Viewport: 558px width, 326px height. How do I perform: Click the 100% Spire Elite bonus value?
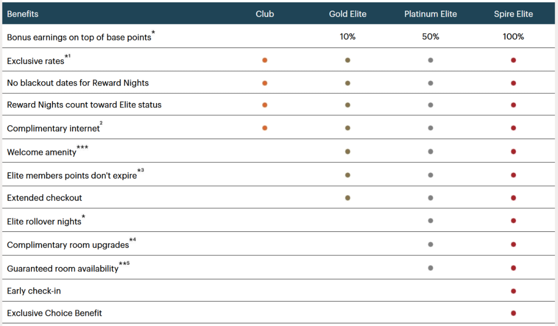tap(513, 36)
